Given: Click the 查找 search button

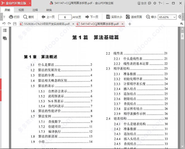Looking at the screenshot, I should coord(29,17).
